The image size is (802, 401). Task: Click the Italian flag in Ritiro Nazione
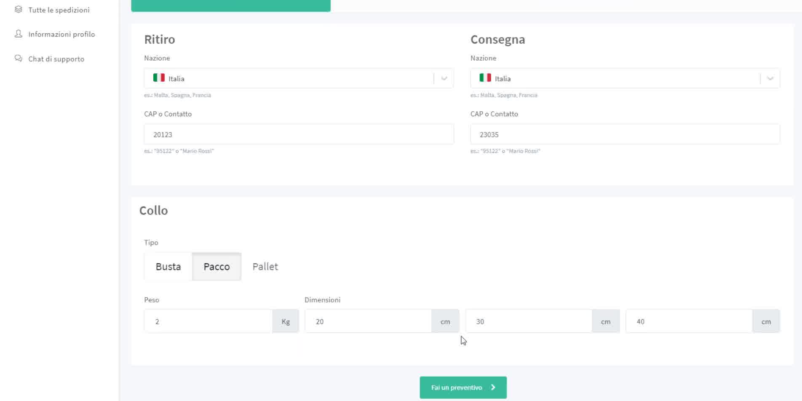[159, 78]
